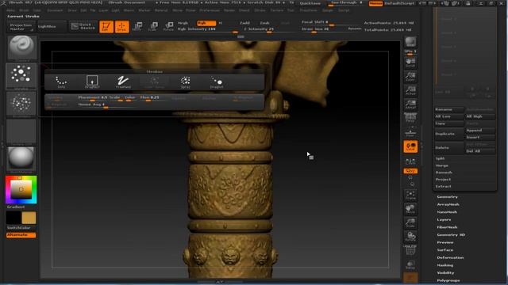This screenshot has width=508, height=285.
Task: Toggle PolyF line fill display
Action: point(410,250)
